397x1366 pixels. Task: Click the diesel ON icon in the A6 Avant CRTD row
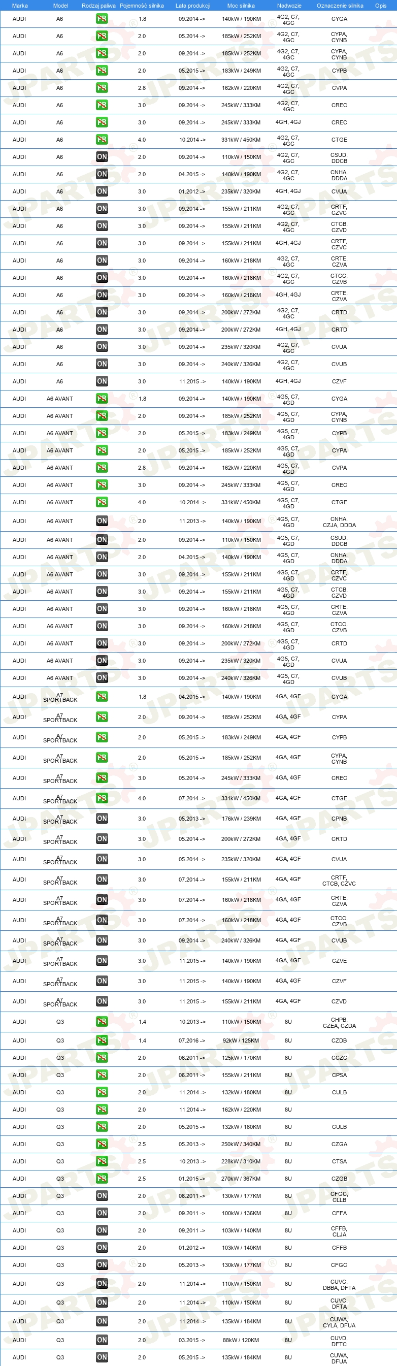coord(102,643)
